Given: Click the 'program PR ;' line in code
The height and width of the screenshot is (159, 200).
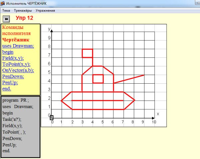Looking at the screenshot, I should tap(16, 100).
